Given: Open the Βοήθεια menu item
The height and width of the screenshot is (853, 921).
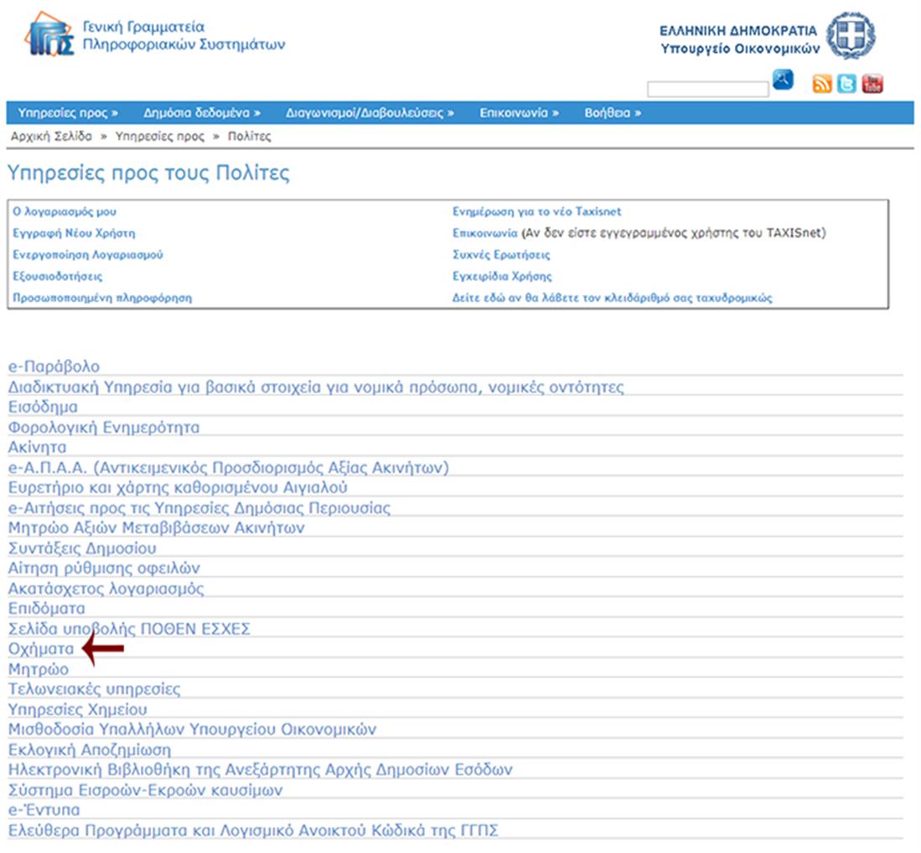Looking at the screenshot, I should point(612,112).
